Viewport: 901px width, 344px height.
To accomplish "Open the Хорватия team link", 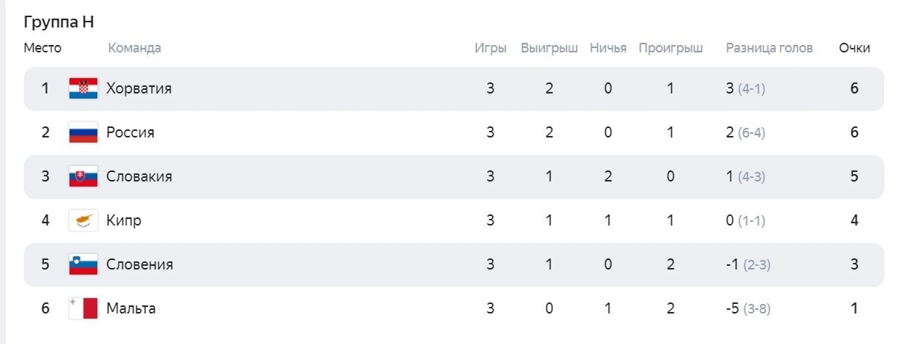I will (139, 89).
